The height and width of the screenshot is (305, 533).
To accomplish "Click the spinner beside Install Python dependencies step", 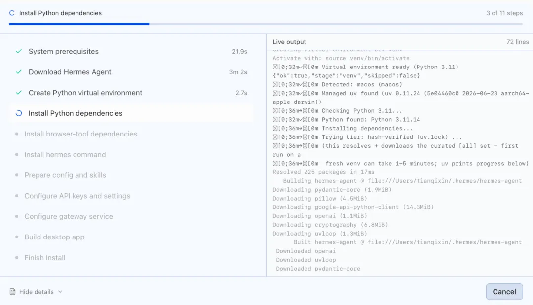I will pyautogui.click(x=19, y=113).
